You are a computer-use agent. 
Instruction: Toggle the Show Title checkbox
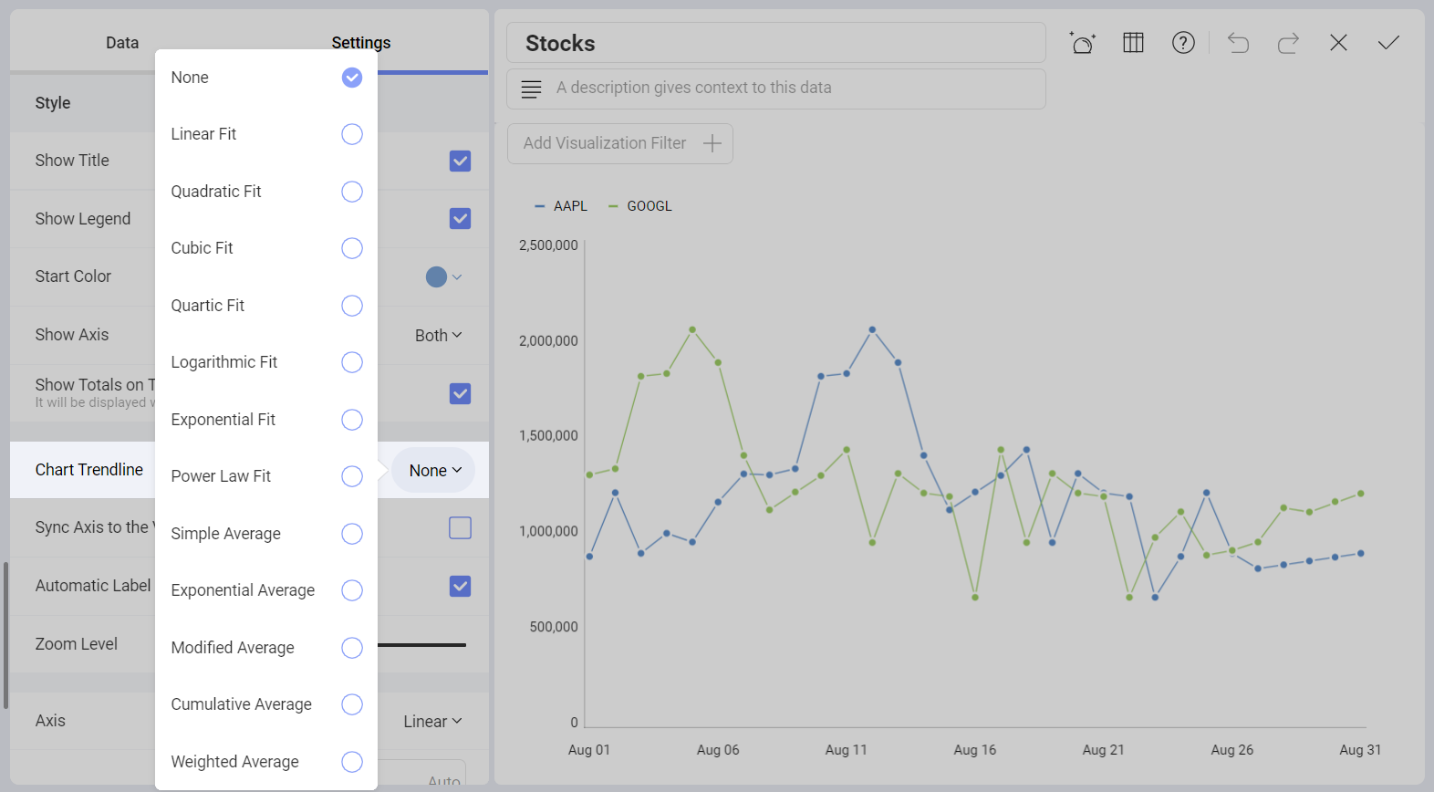[461, 162]
